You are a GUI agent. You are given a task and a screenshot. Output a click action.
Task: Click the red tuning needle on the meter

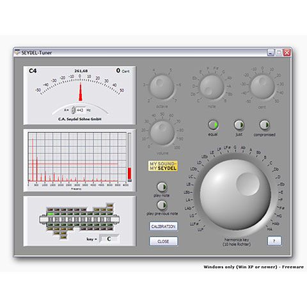[x=81, y=92]
